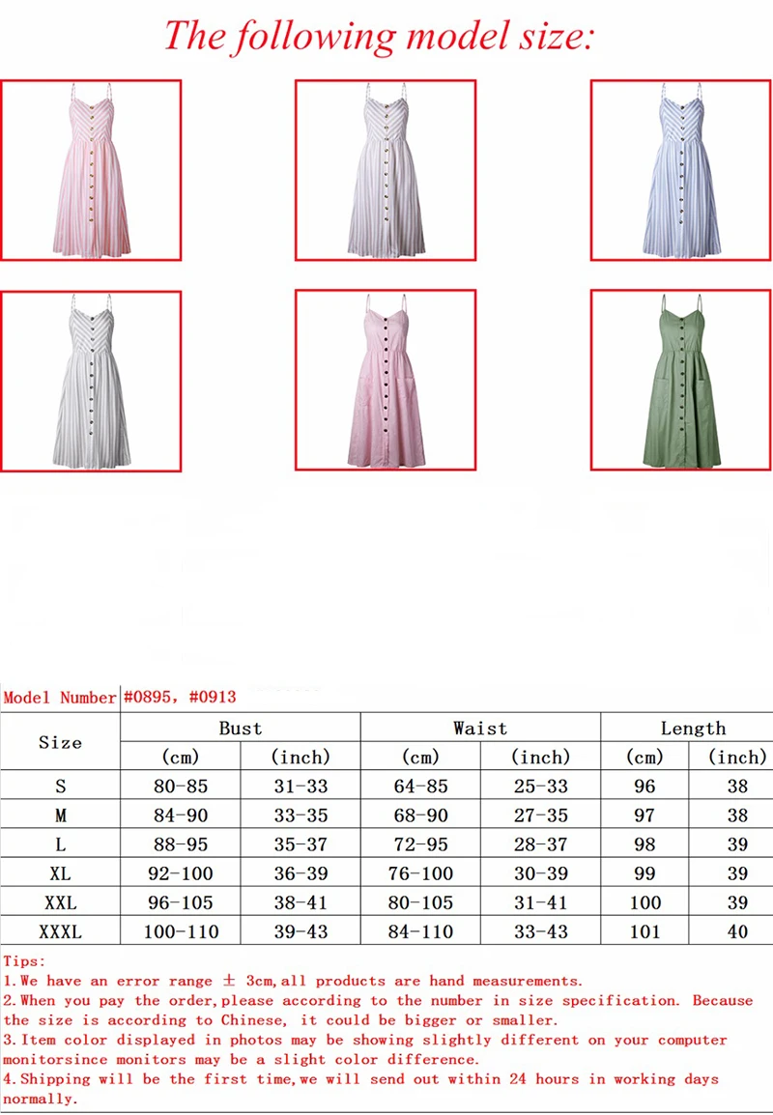Click the heading "The following model size:"
Viewport: 773px width, 1115px height.
(379, 37)
